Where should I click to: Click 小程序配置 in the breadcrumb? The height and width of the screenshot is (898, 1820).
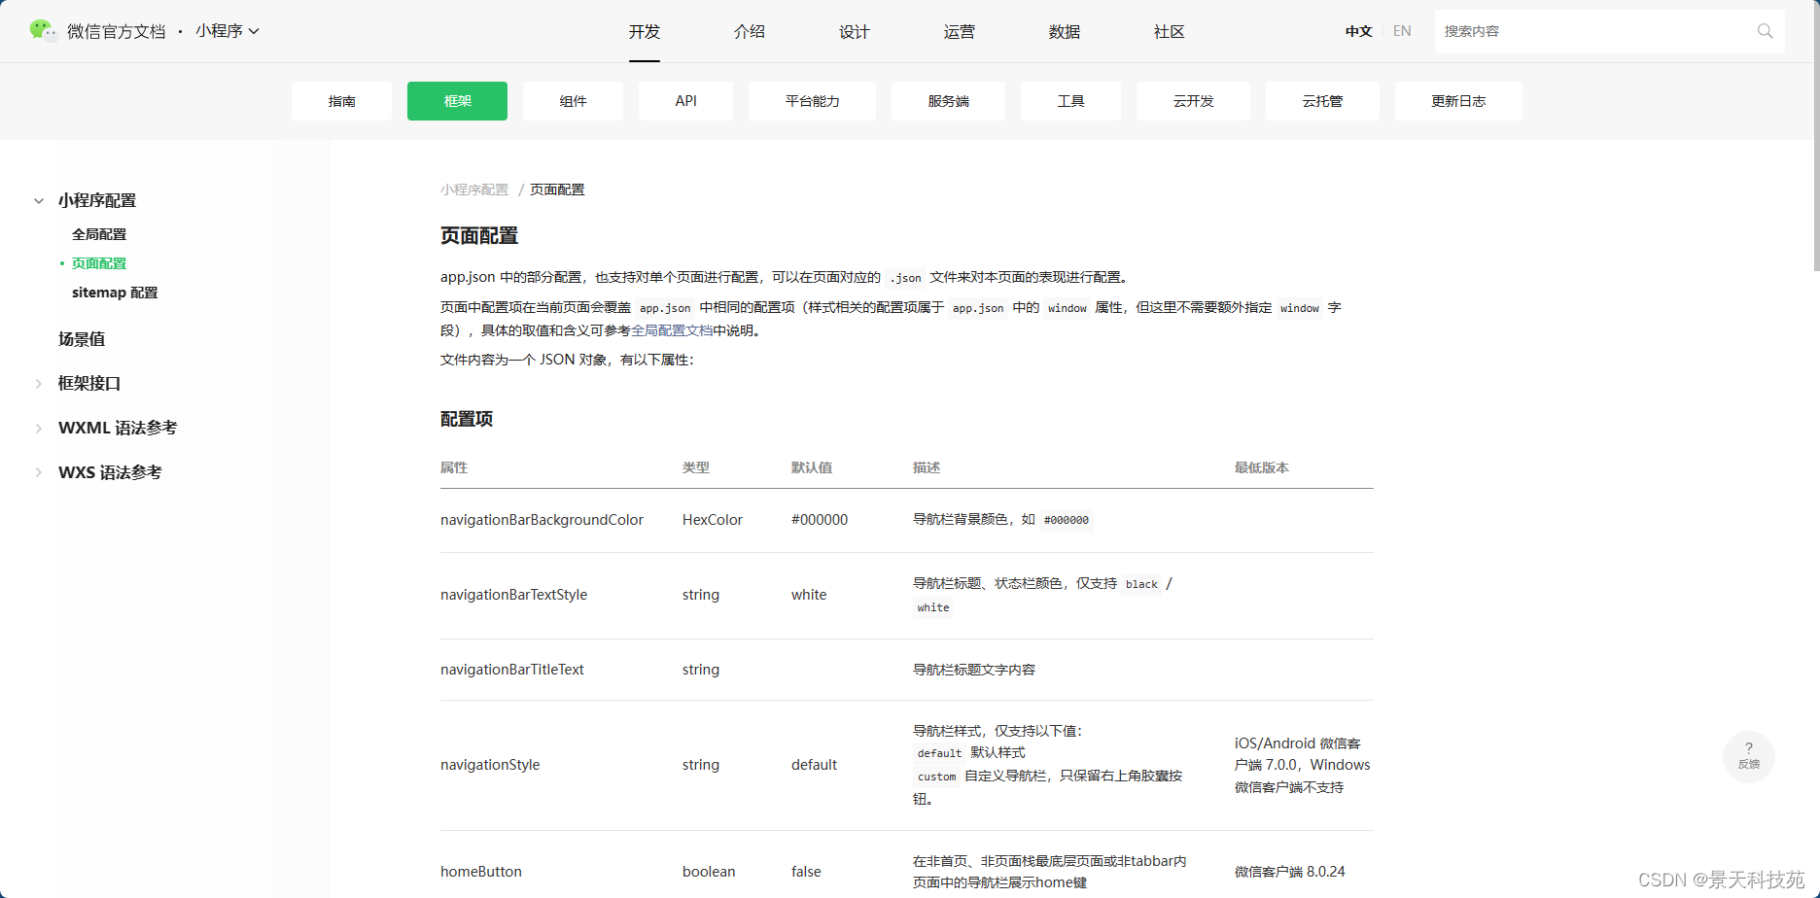[x=474, y=189]
